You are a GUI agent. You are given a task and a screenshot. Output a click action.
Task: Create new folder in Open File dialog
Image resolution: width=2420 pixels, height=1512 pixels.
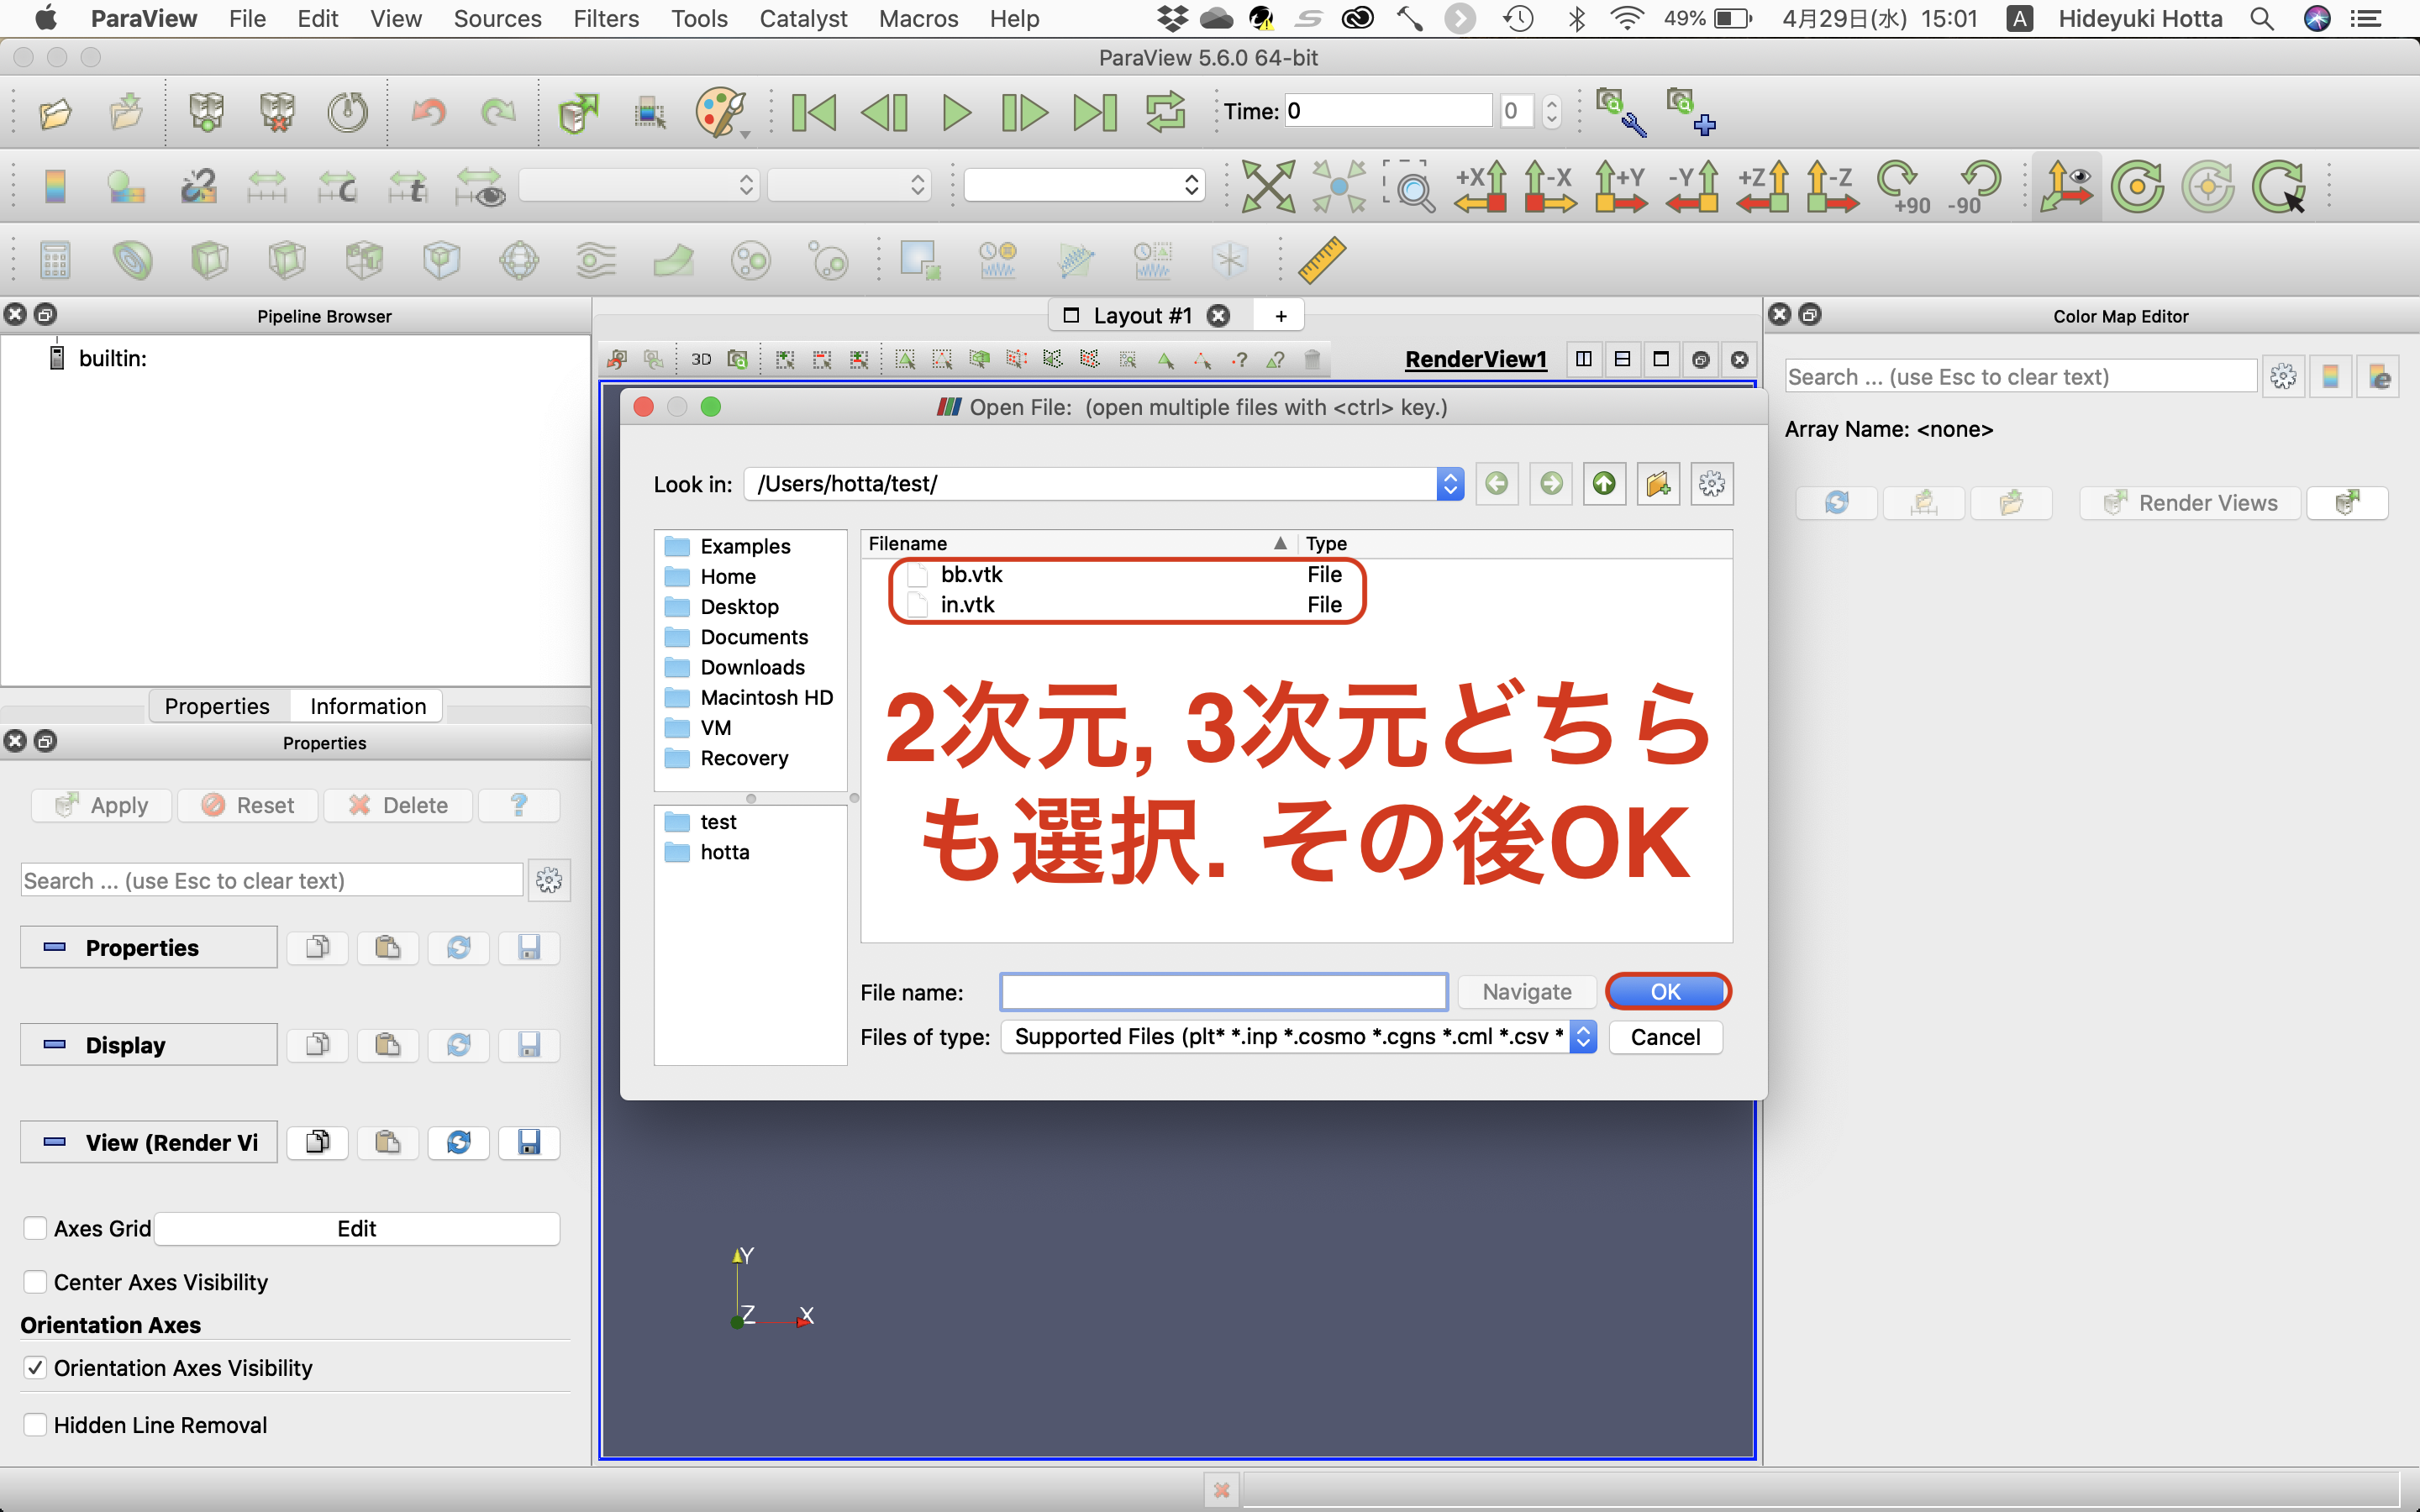pos(1658,484)
